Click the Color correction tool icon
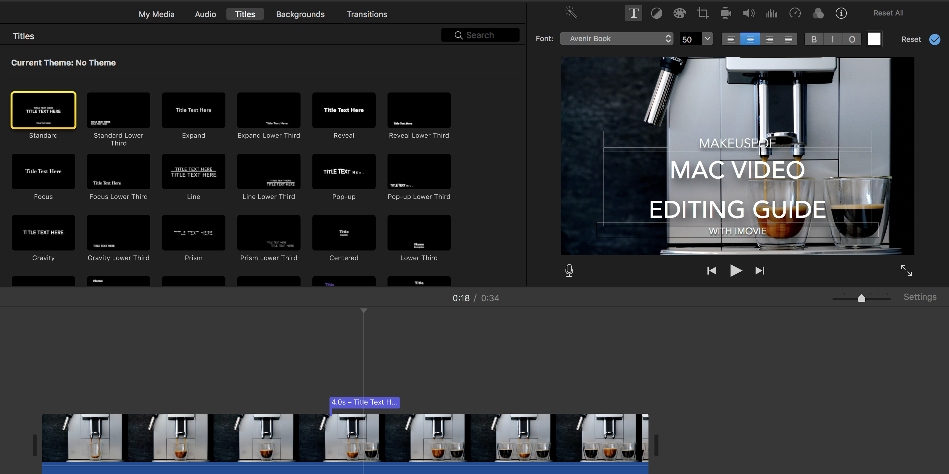Screen dimensions: 949x474 678,12
